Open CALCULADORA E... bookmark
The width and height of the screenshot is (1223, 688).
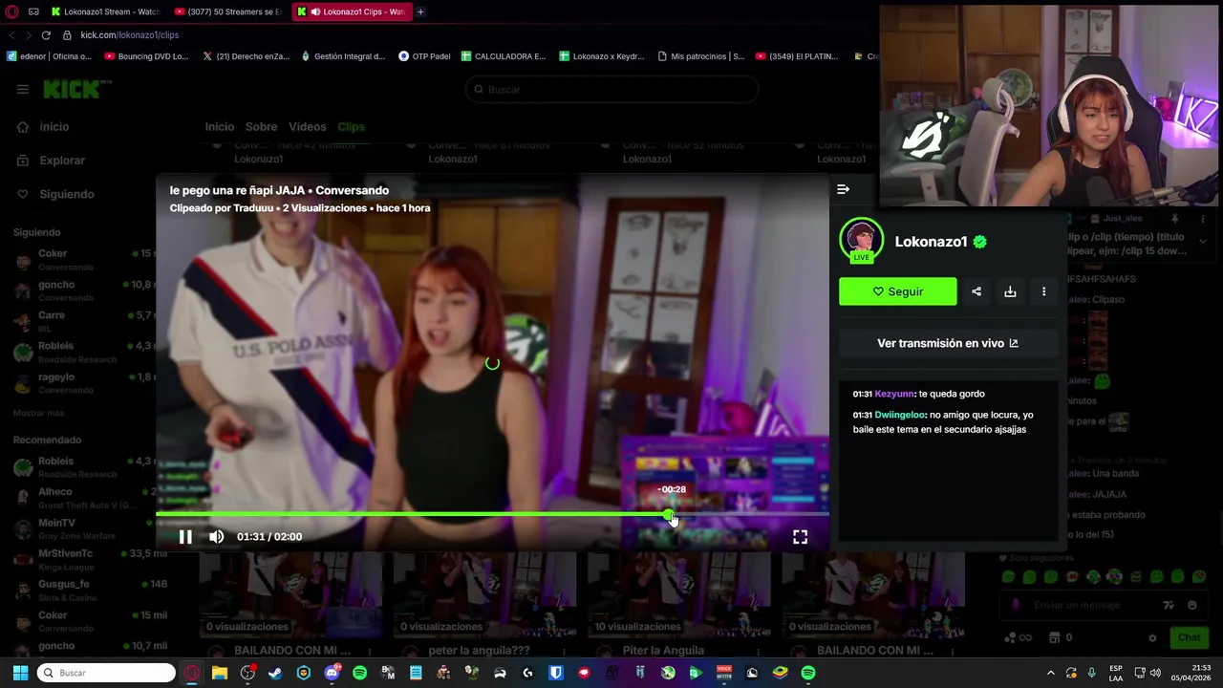click(503, 56)
